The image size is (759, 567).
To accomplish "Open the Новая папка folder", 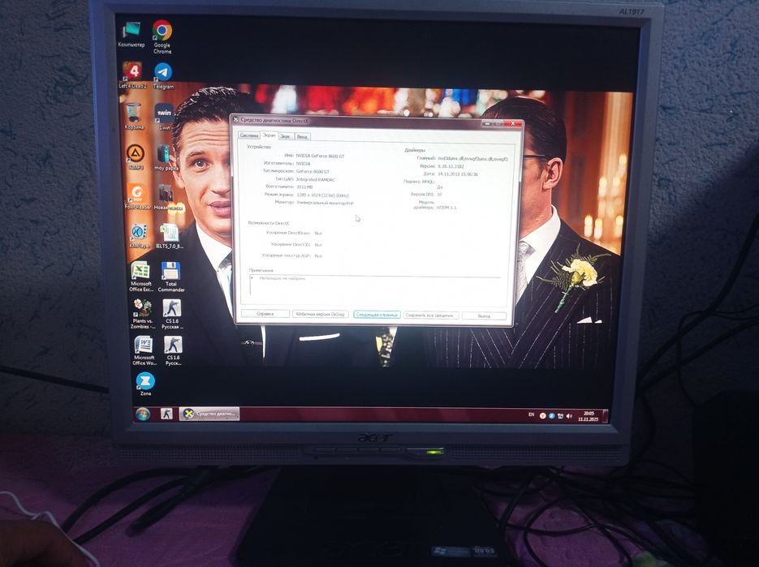I will (x=169, y=197).
